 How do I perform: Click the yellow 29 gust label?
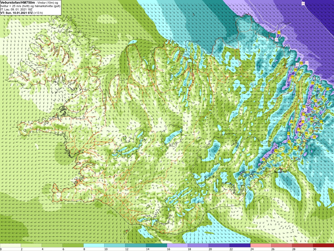point(321,121)
